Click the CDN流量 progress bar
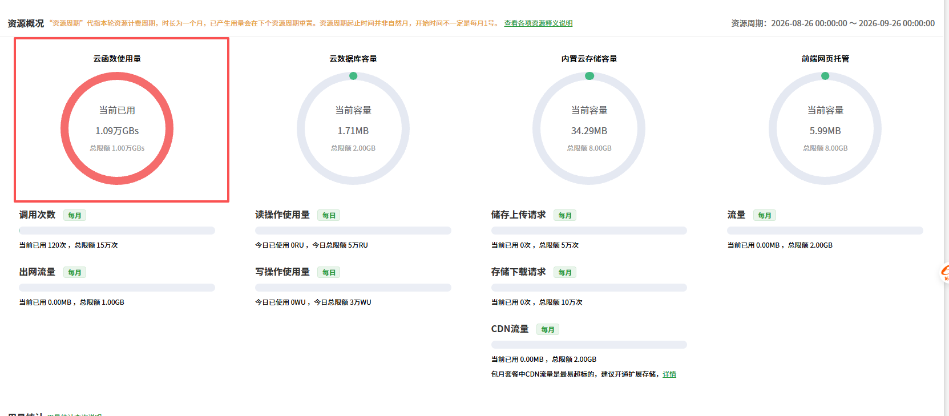Image resolution: width=949 pixels, height=416 pixels. tap(589, 345)
